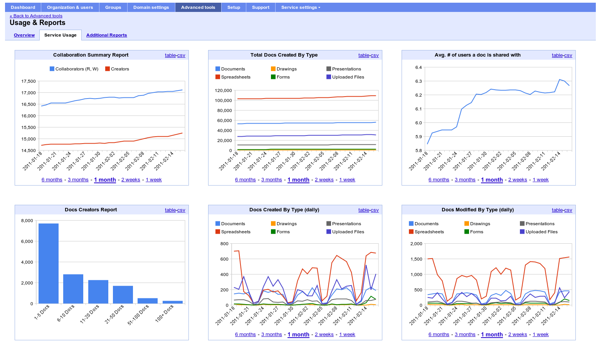602x343 pixels.
Task: Click red Creators legend swatch
Action: coord(108,69)
